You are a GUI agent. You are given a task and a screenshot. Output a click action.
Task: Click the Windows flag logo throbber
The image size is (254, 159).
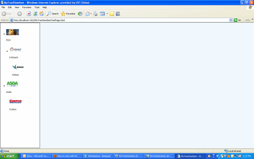pos(250,7)
